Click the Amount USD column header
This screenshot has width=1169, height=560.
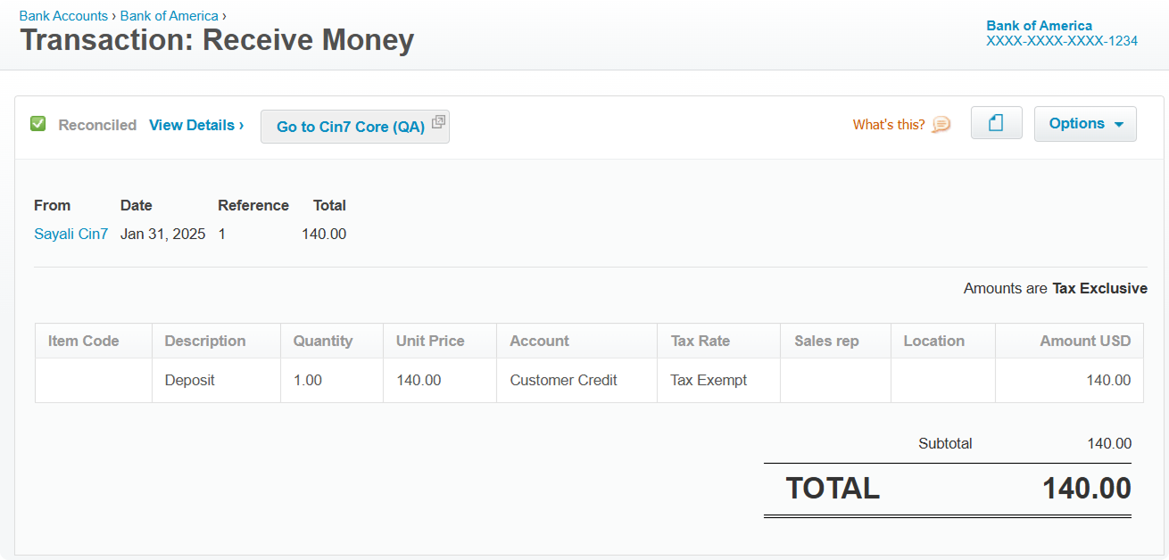pos(1084,341)
